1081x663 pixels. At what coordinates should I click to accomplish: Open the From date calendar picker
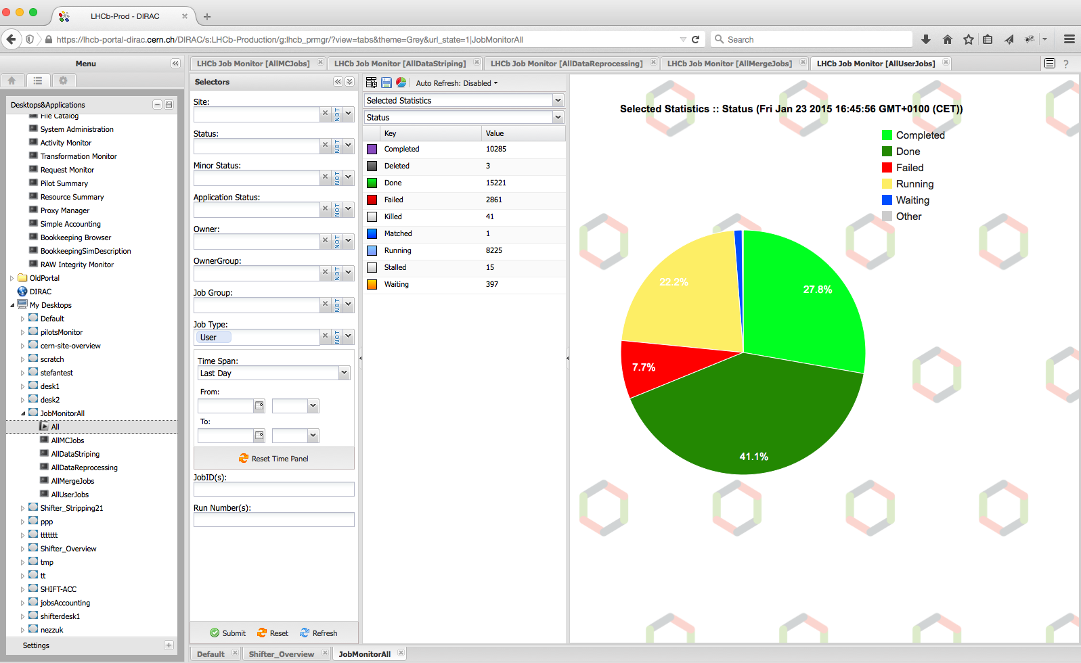click(259, 406)
